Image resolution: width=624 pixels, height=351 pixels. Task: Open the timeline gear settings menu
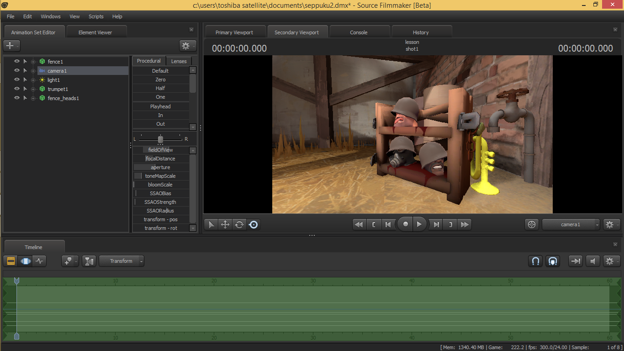click(612, 261)
